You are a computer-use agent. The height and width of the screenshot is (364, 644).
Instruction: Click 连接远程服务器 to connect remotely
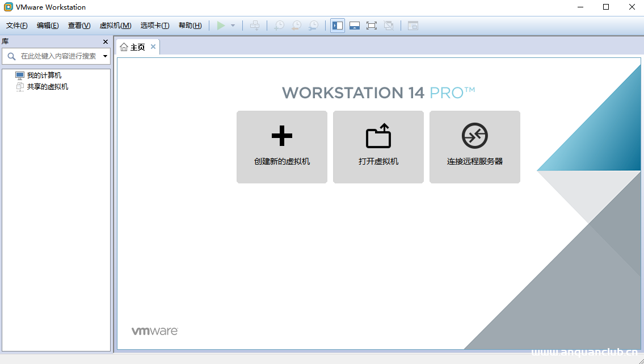tap(474, 147)
